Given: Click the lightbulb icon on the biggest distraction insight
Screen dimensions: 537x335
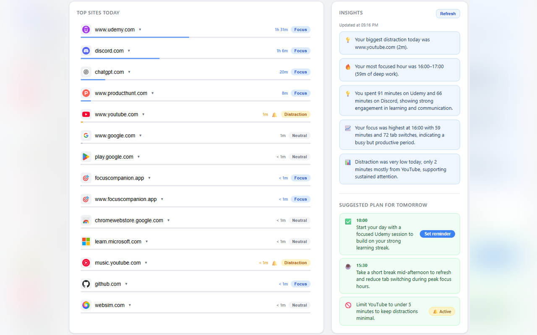Looking at the screenshot, I should pyautogui.click(x=348, y=40).
